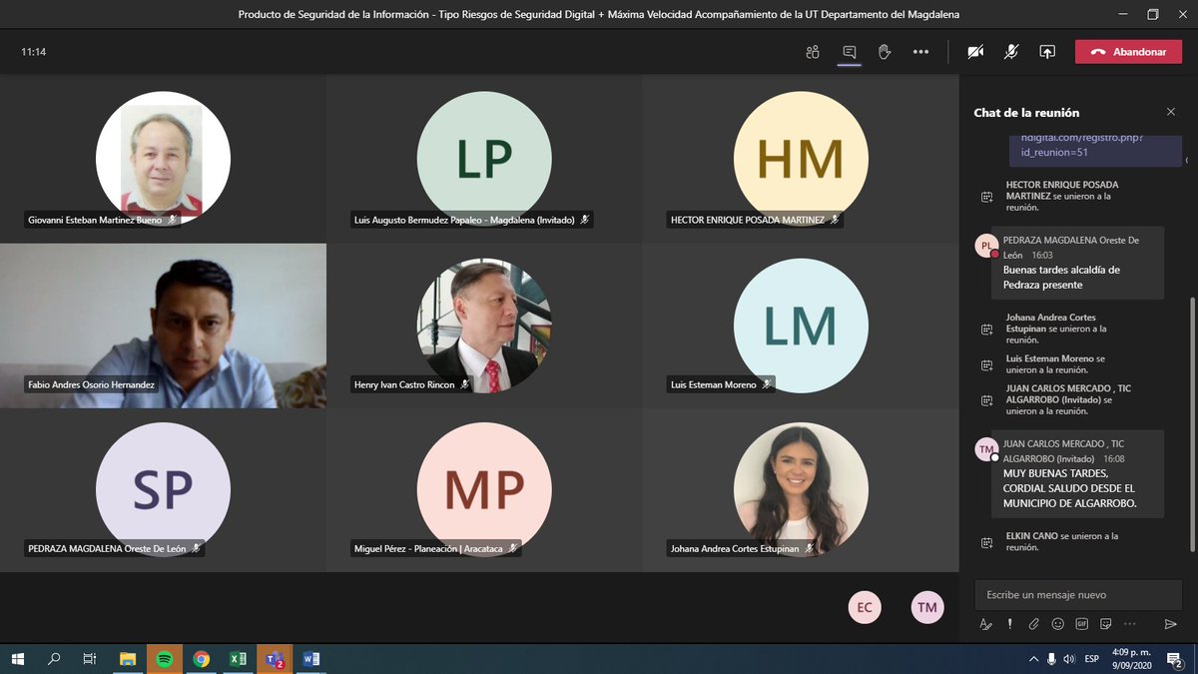Open the share content tray

(1047, 52)
